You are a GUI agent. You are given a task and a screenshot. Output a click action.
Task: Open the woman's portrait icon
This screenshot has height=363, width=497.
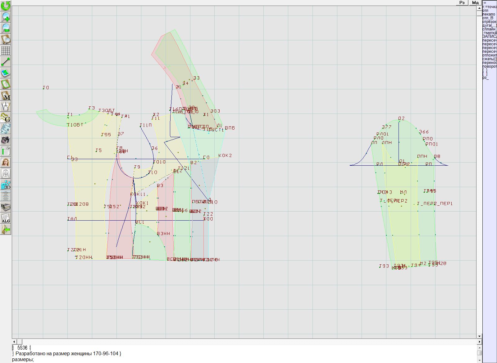pos(6,162)
